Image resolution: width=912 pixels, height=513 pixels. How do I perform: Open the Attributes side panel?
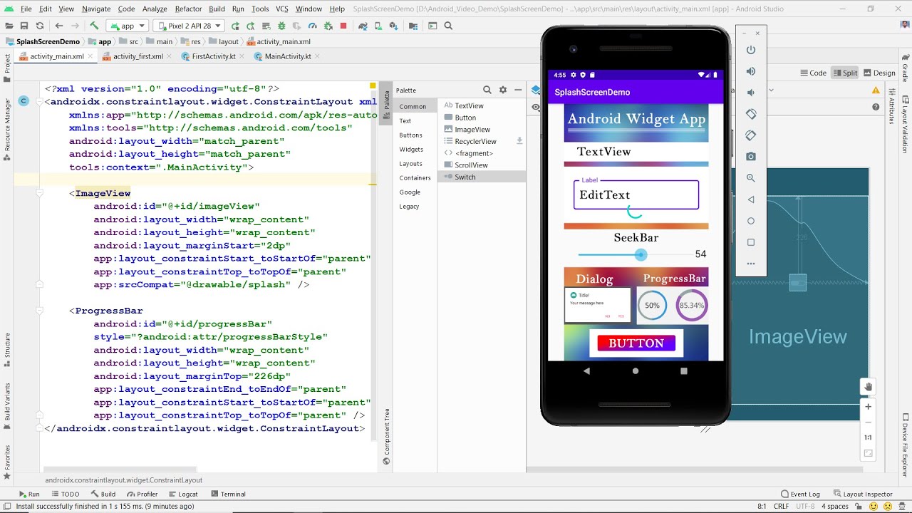tap(891, 106)
